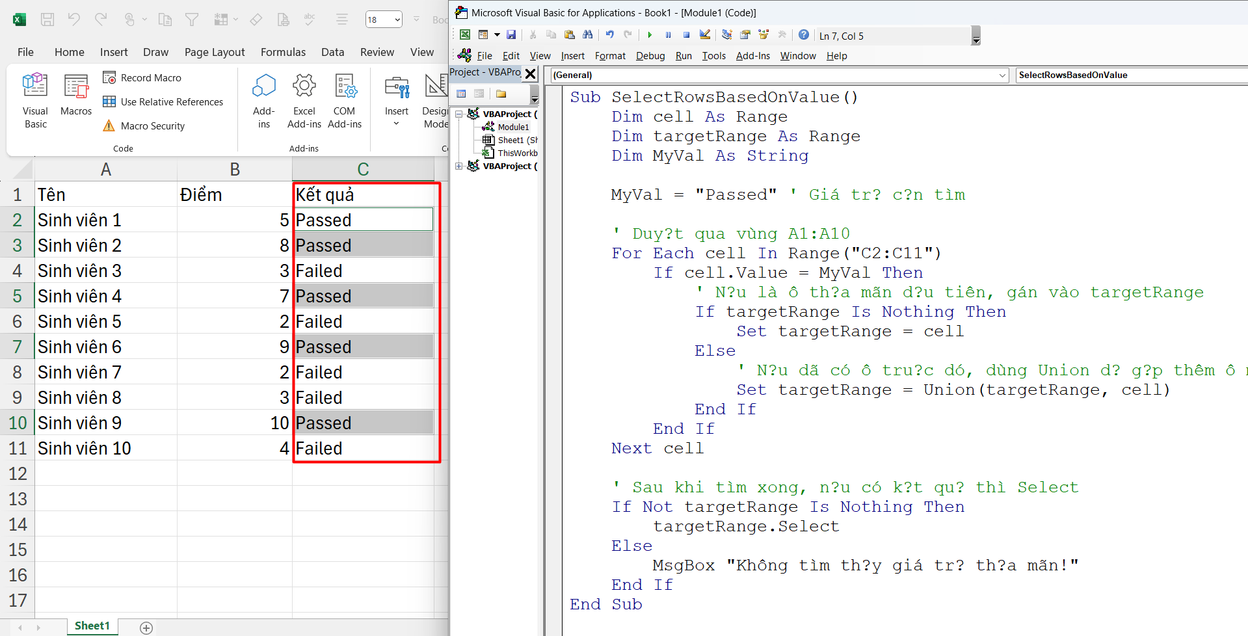Pause code execution with the Break icon
Image resolution: width=1248 pixels, height=636 pixels.
[668, 34]
